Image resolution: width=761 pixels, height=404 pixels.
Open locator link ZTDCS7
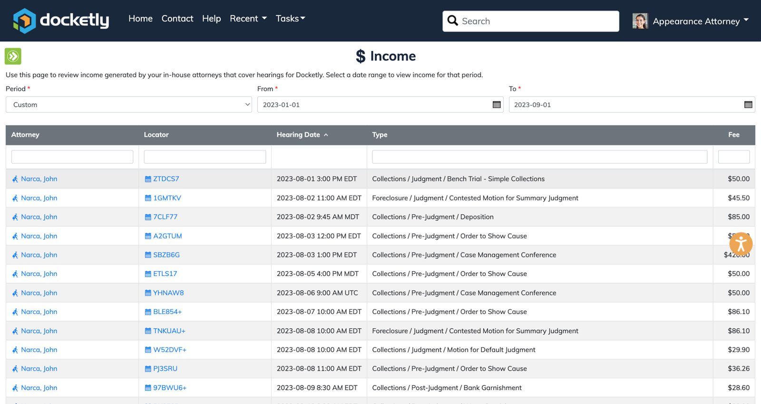[166, 179]
